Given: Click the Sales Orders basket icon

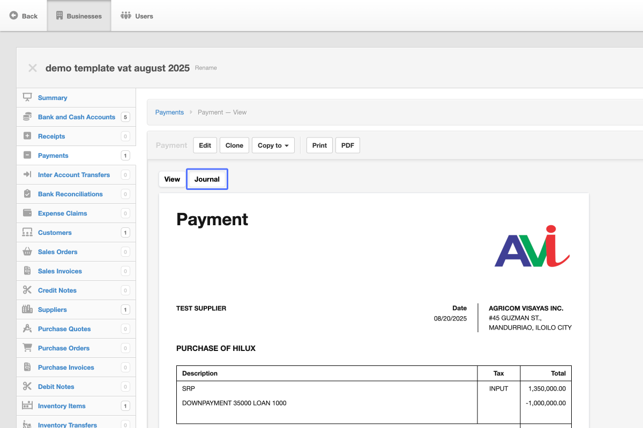Looking at the screenshot, I should [27, 251].
